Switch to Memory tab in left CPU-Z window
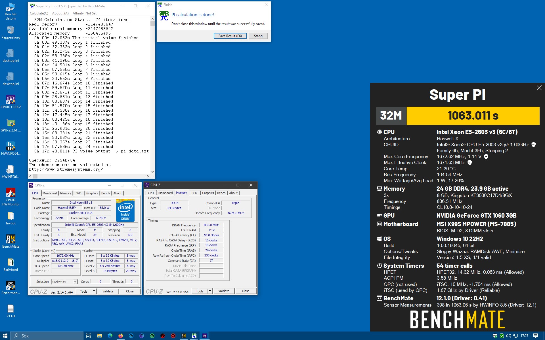The height and width of the screenshot is (340, 545). click(x=66, y=193)
